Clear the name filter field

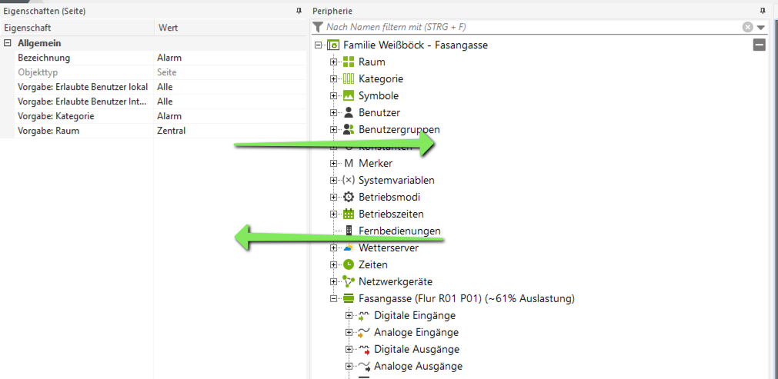748,27
